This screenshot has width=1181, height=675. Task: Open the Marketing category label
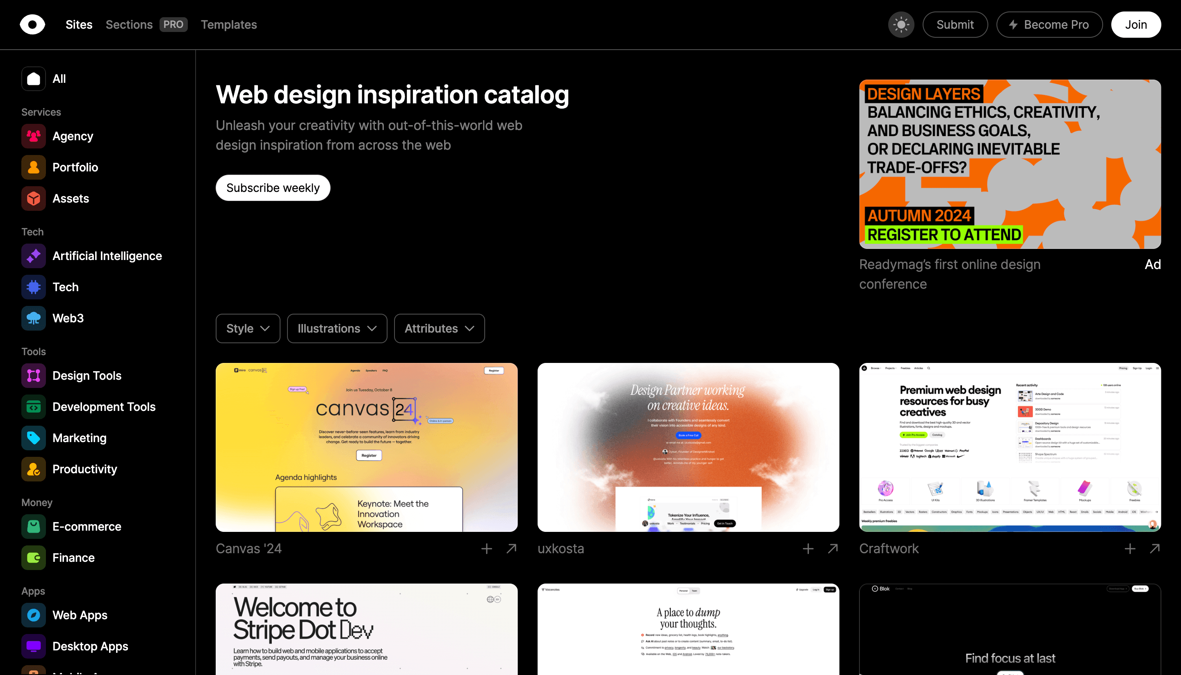(x=79, y=438)
